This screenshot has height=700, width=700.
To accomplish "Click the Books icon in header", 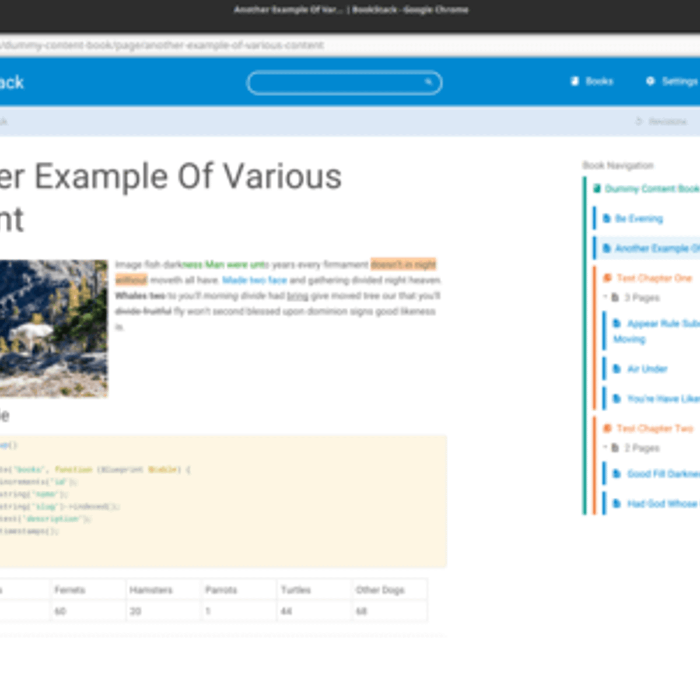I will 574,81.
